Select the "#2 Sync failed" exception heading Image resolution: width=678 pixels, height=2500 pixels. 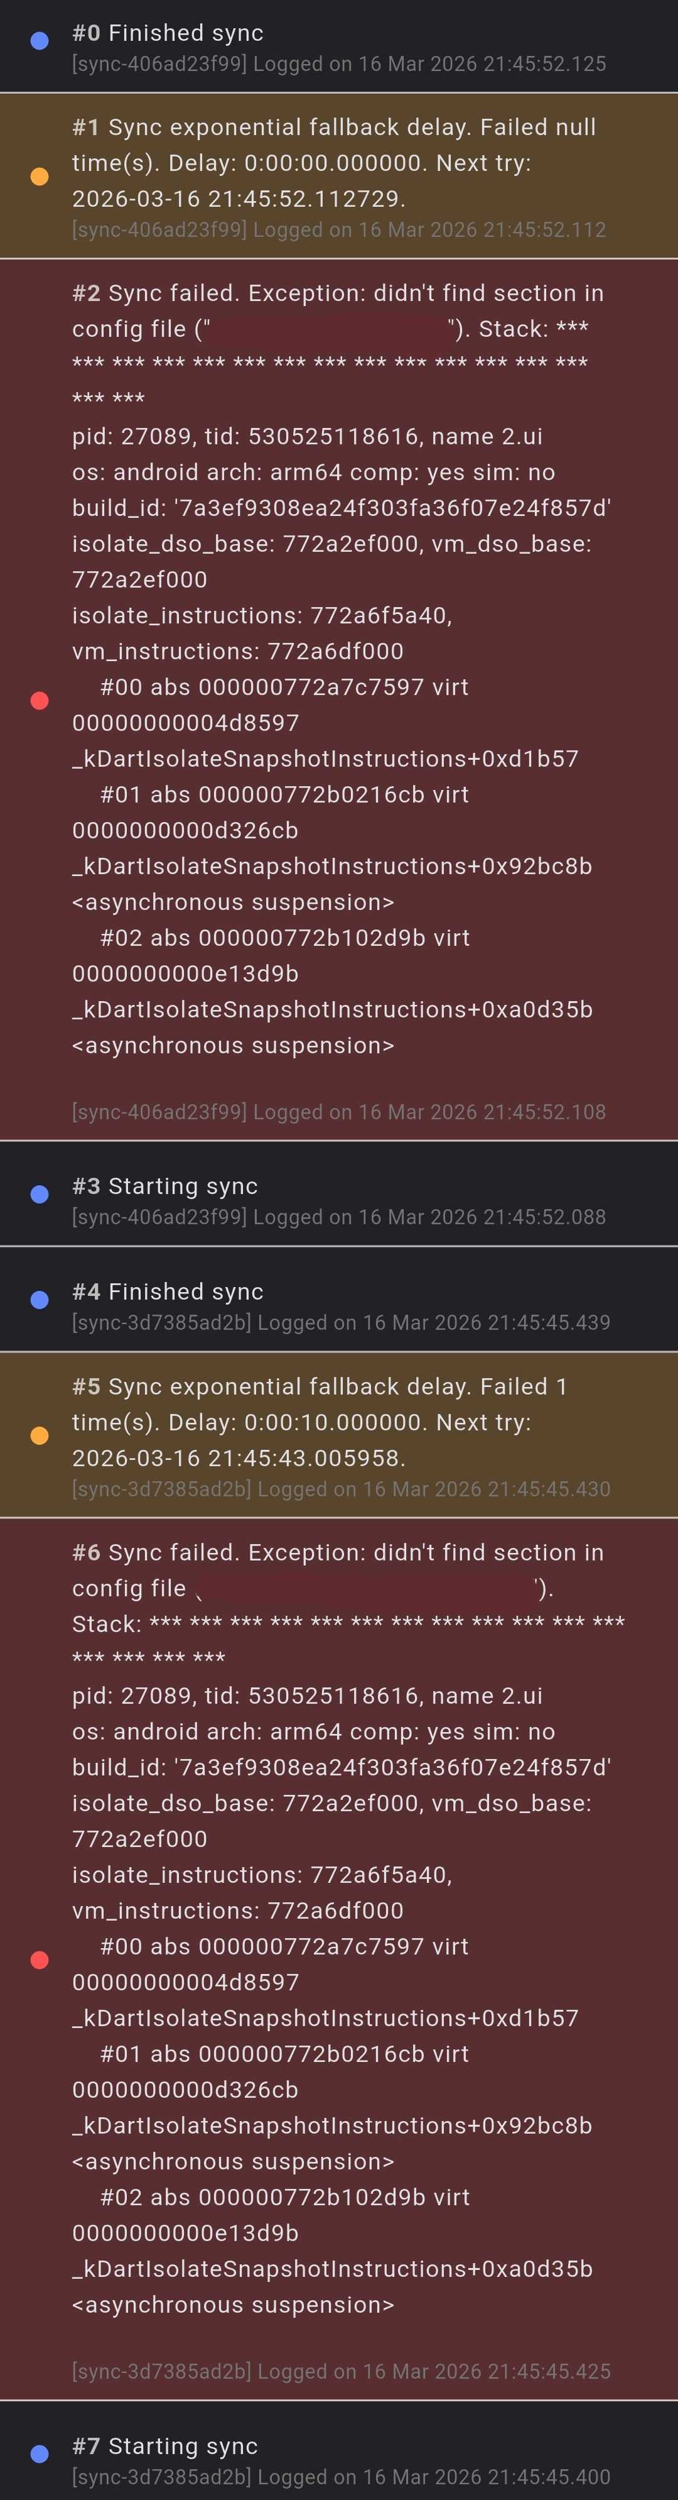pyautogui.click(x=338, y=293)
